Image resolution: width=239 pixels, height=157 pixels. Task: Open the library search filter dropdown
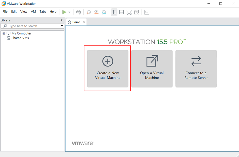[x=62, y=26]
